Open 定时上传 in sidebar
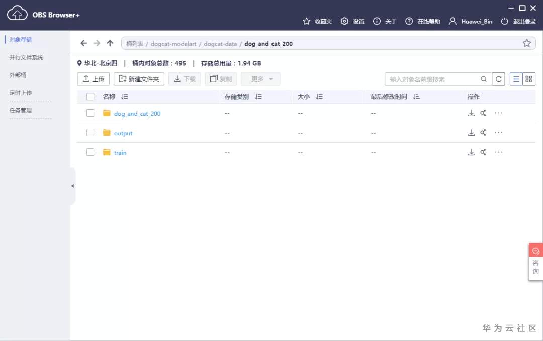This screenshot has width=543, height=341. point(21,93)
